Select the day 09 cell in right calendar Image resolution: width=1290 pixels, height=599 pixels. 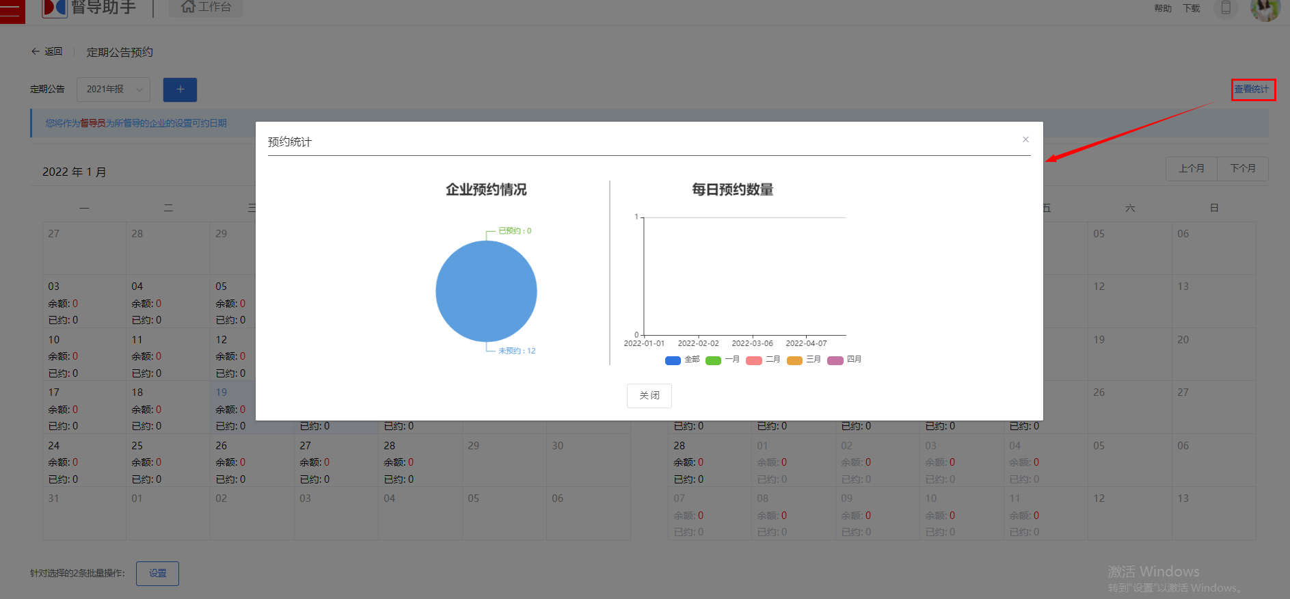pyautogui.click(x=878, y=514)
